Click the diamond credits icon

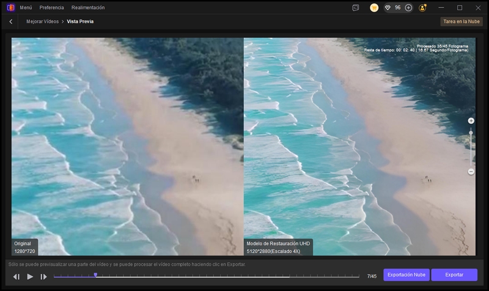388,8
